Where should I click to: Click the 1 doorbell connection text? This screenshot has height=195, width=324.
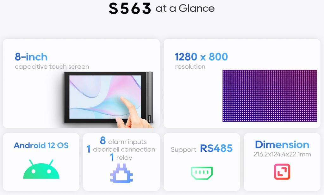(x=121, y=149)
